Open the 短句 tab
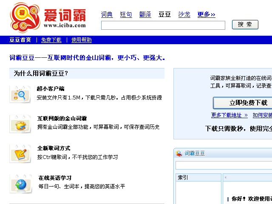272x204 pixels. tap(126, 14)
